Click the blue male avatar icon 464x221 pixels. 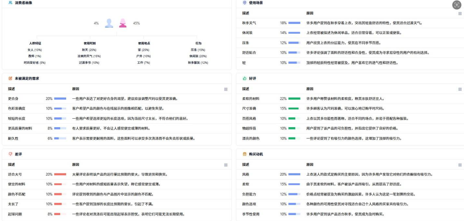(x=109, y=23)
